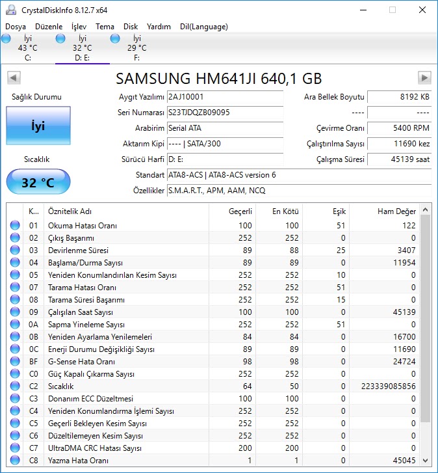438x473 pixels.
Task: Click status orb for Çıkış Başarımı row
Action: [15, 237]
